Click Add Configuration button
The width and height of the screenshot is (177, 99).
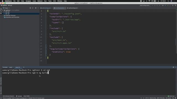tap(145, 5)
